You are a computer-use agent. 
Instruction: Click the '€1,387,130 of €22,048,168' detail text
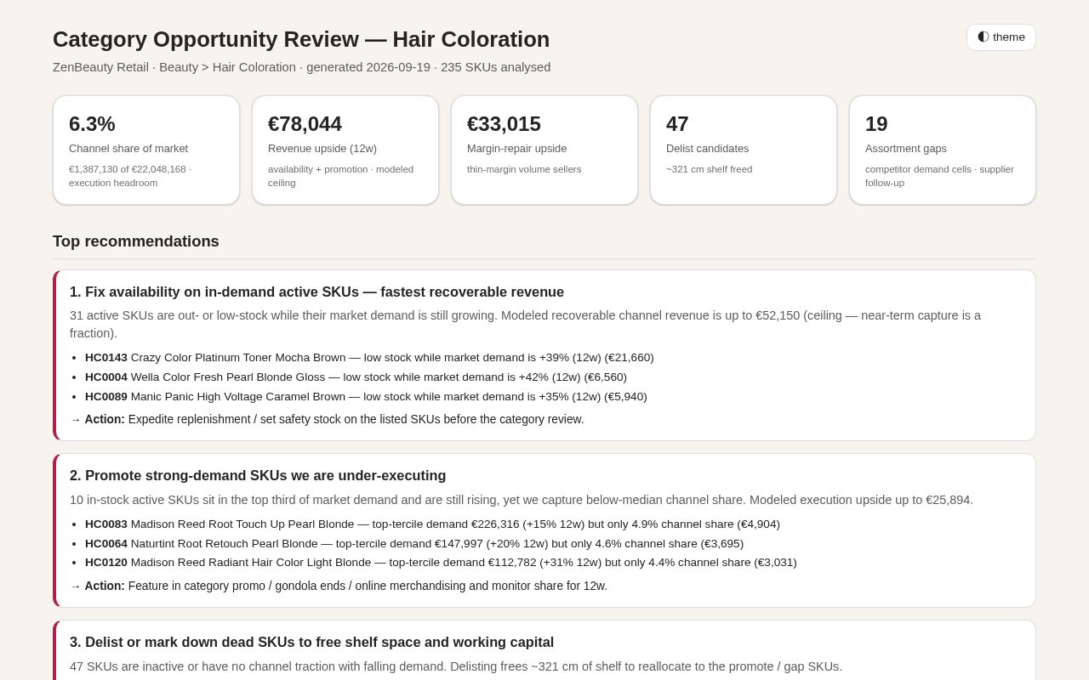(130, 176)
